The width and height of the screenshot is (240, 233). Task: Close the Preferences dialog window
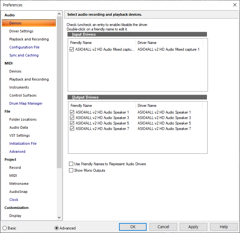point(235,5)
